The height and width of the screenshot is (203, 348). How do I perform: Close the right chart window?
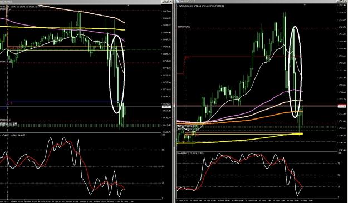(345, 1)
